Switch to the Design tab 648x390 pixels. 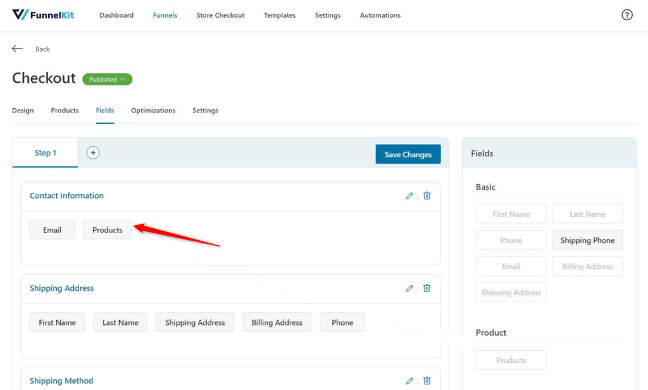click(23, 110)
